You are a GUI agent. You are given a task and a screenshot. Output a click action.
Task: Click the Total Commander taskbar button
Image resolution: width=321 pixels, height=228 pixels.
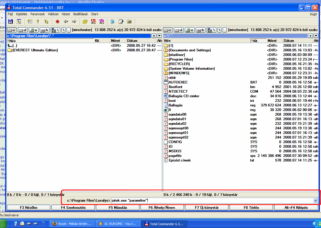click(x=165, y=224)
